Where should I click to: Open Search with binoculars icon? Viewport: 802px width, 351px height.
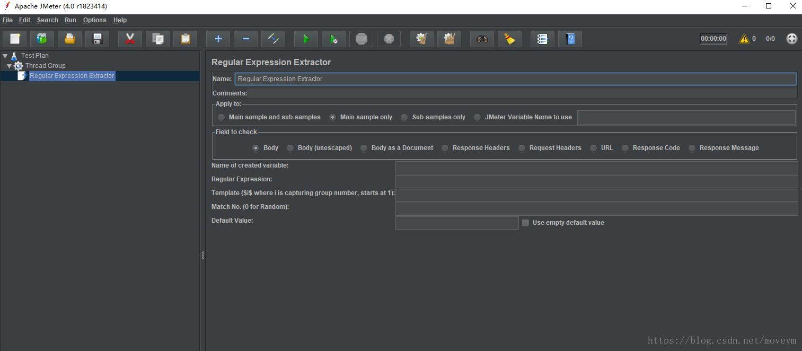482,39
